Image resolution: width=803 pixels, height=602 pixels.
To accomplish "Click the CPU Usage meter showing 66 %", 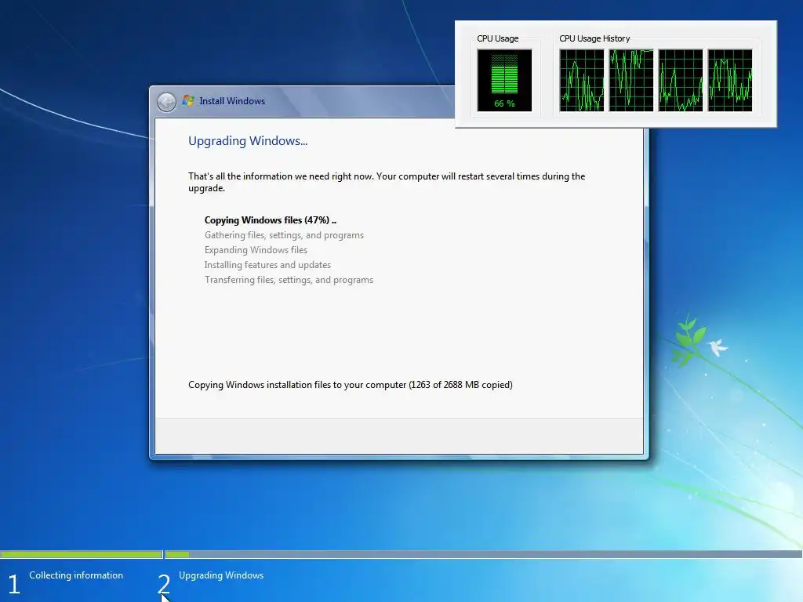I will (504, 81).
